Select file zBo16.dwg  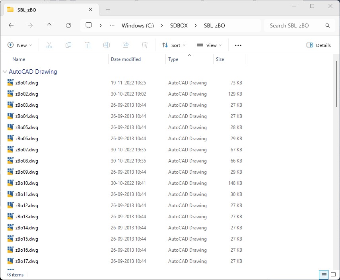pyautogui.click(x=27, y=250)
